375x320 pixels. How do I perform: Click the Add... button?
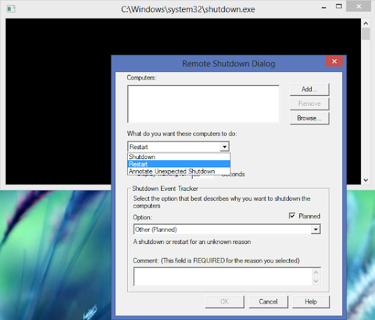pos(309,90)
